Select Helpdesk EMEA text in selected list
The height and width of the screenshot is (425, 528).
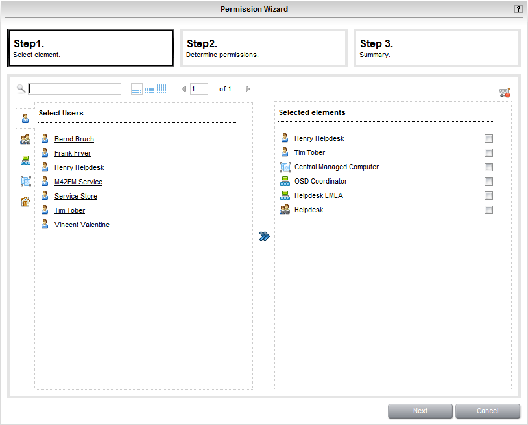pos(318,195)
